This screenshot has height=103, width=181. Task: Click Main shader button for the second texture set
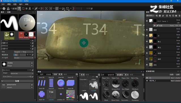tap(175, 81)
